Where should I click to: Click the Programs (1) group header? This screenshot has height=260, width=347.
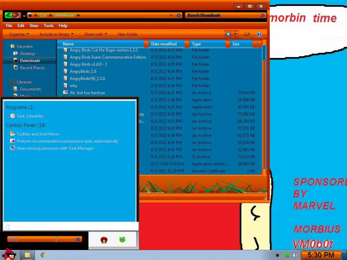pyautogui.click(x=20, y=107)
